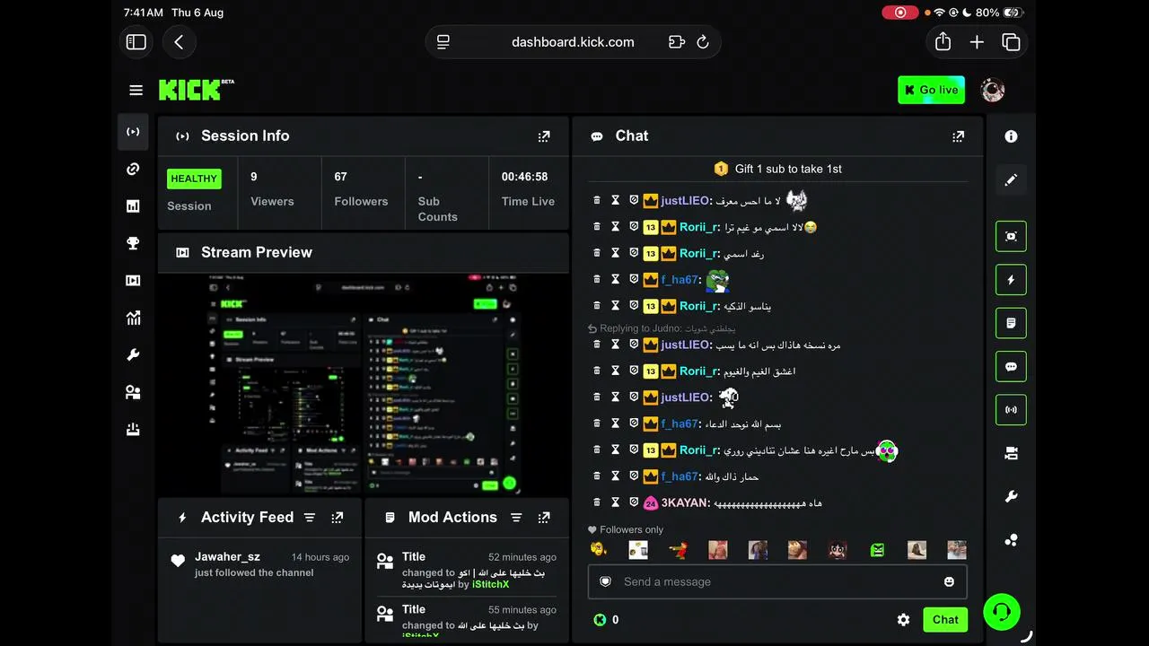Toggle the Mod Actions document widget button
This screenshot has width=1149, height=646.
(1011, 323)
